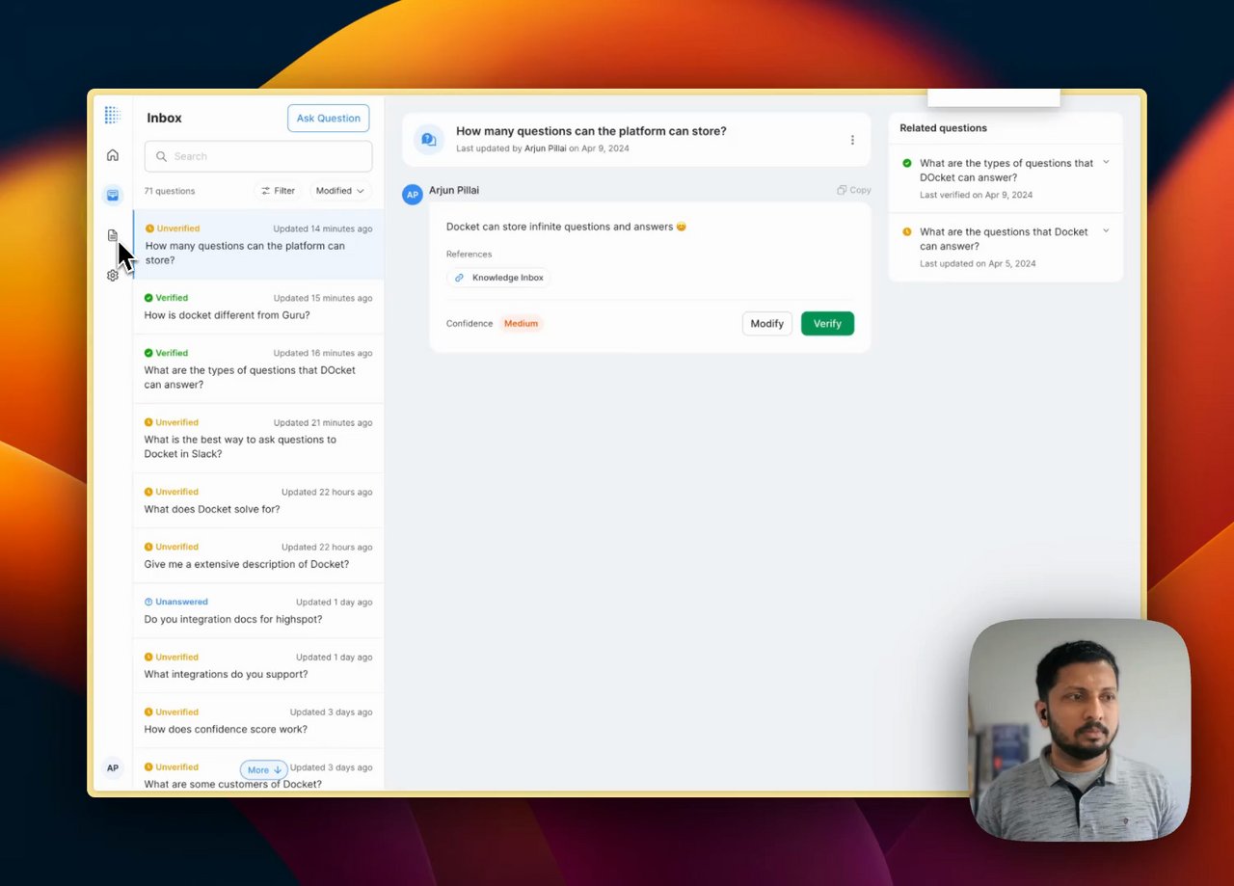
Task: Click the Docket logo icon in sidebar
Action: [112, 115]
